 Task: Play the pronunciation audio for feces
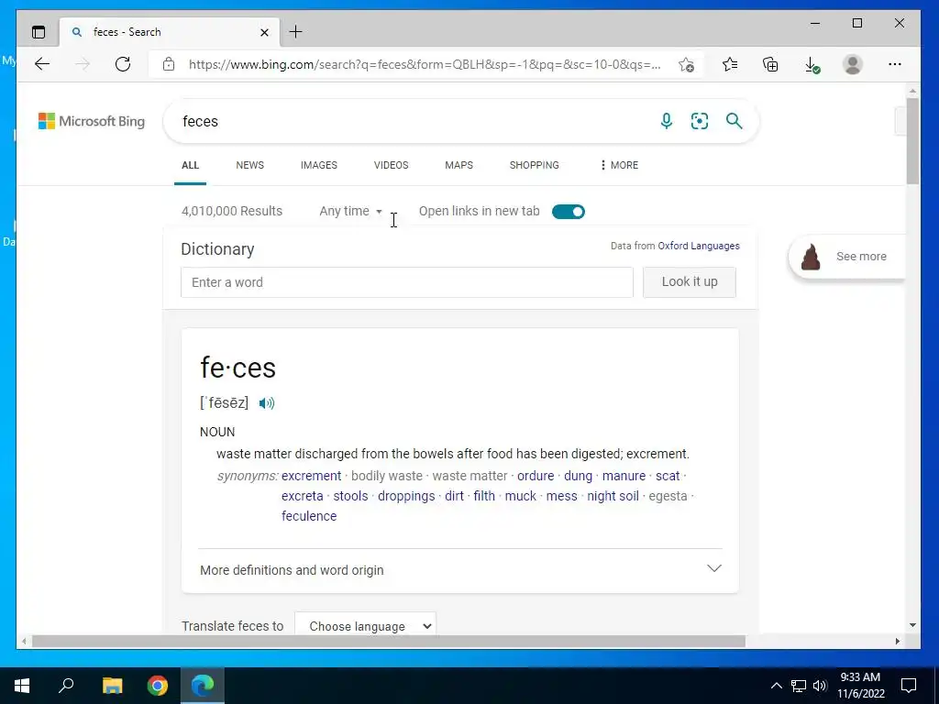click(x=267, y=403)
